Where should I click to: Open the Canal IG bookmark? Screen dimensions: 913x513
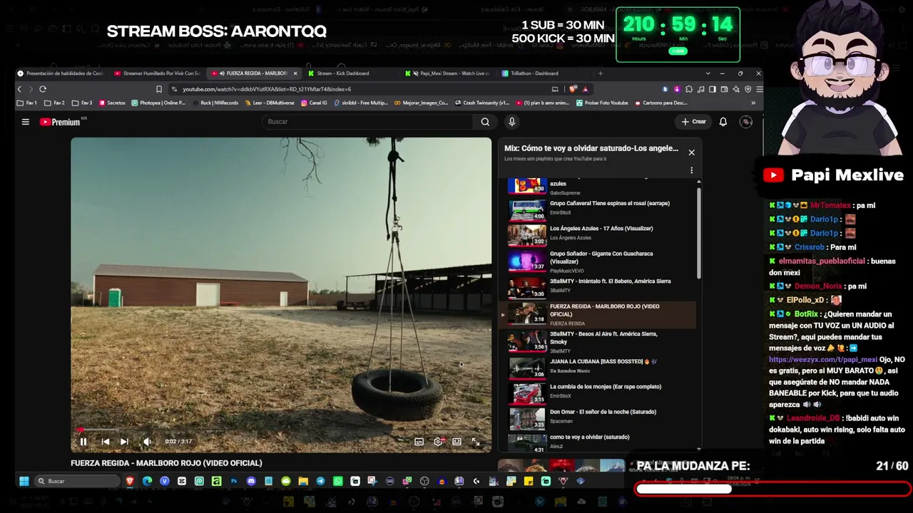[315, 103]
